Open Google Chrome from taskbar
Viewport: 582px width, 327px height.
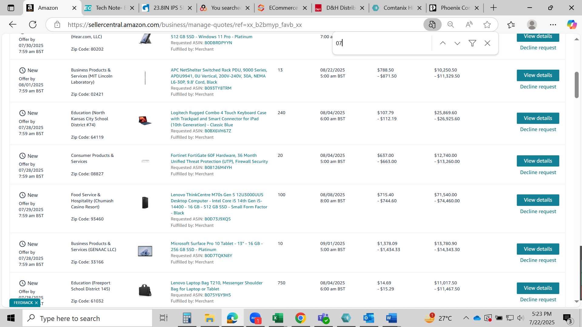tap(300, 318)
